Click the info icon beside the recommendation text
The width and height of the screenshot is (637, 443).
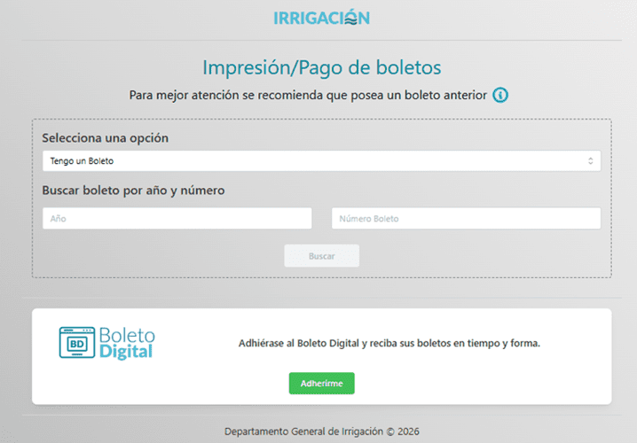pyautogui.click(x=500, y=95)
